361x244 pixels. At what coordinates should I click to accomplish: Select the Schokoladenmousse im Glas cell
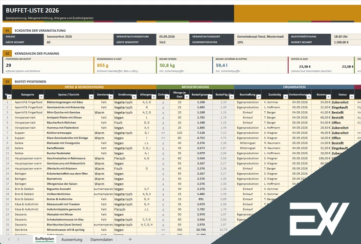click(68, 220)
